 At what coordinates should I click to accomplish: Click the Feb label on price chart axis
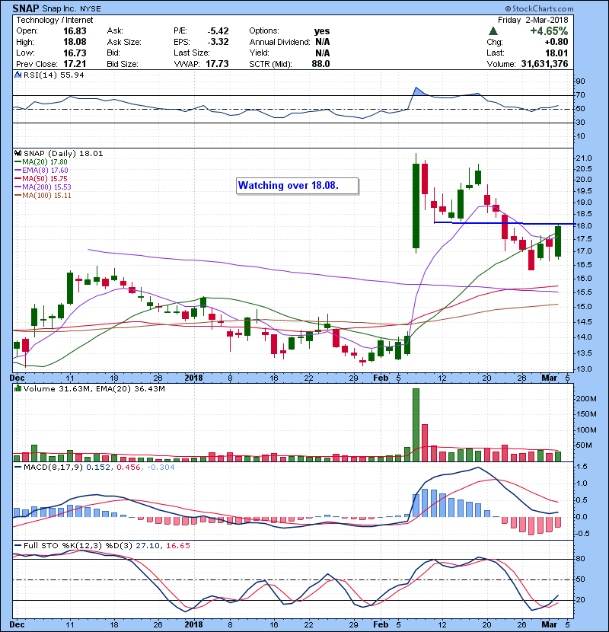pyautogui.click(x=381, y=378)
